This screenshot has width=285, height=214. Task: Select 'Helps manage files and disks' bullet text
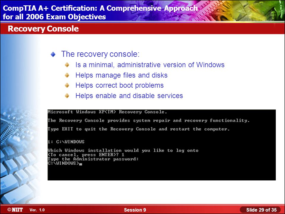(121, 75)
